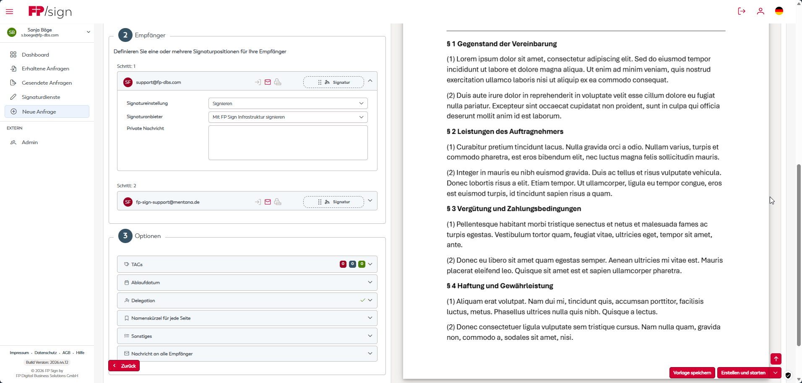Click Vorlage speichern button

click(692, 373)
